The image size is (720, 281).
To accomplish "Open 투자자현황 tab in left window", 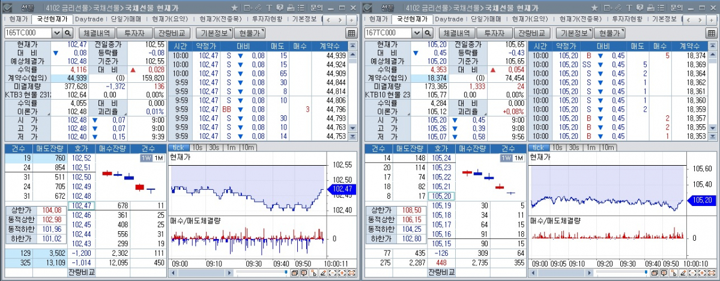I will tap(267, 19).
